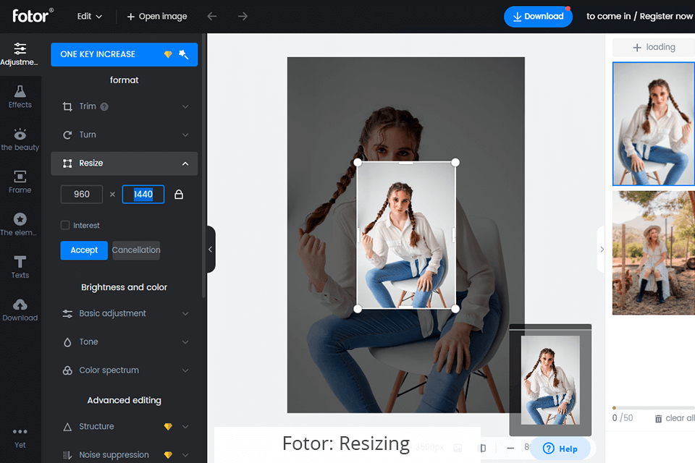Click the magic wand icon on ONE KEY INCREASE
The width and height of the screenshot is (695, 463).
tap(183, 54)
